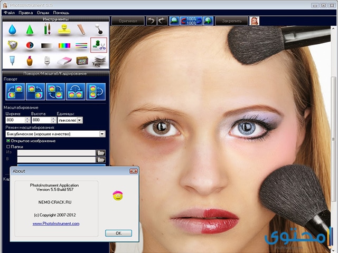Click the 'В' destination path field
This screenshot has width=338, height=253.
point(57,160)
